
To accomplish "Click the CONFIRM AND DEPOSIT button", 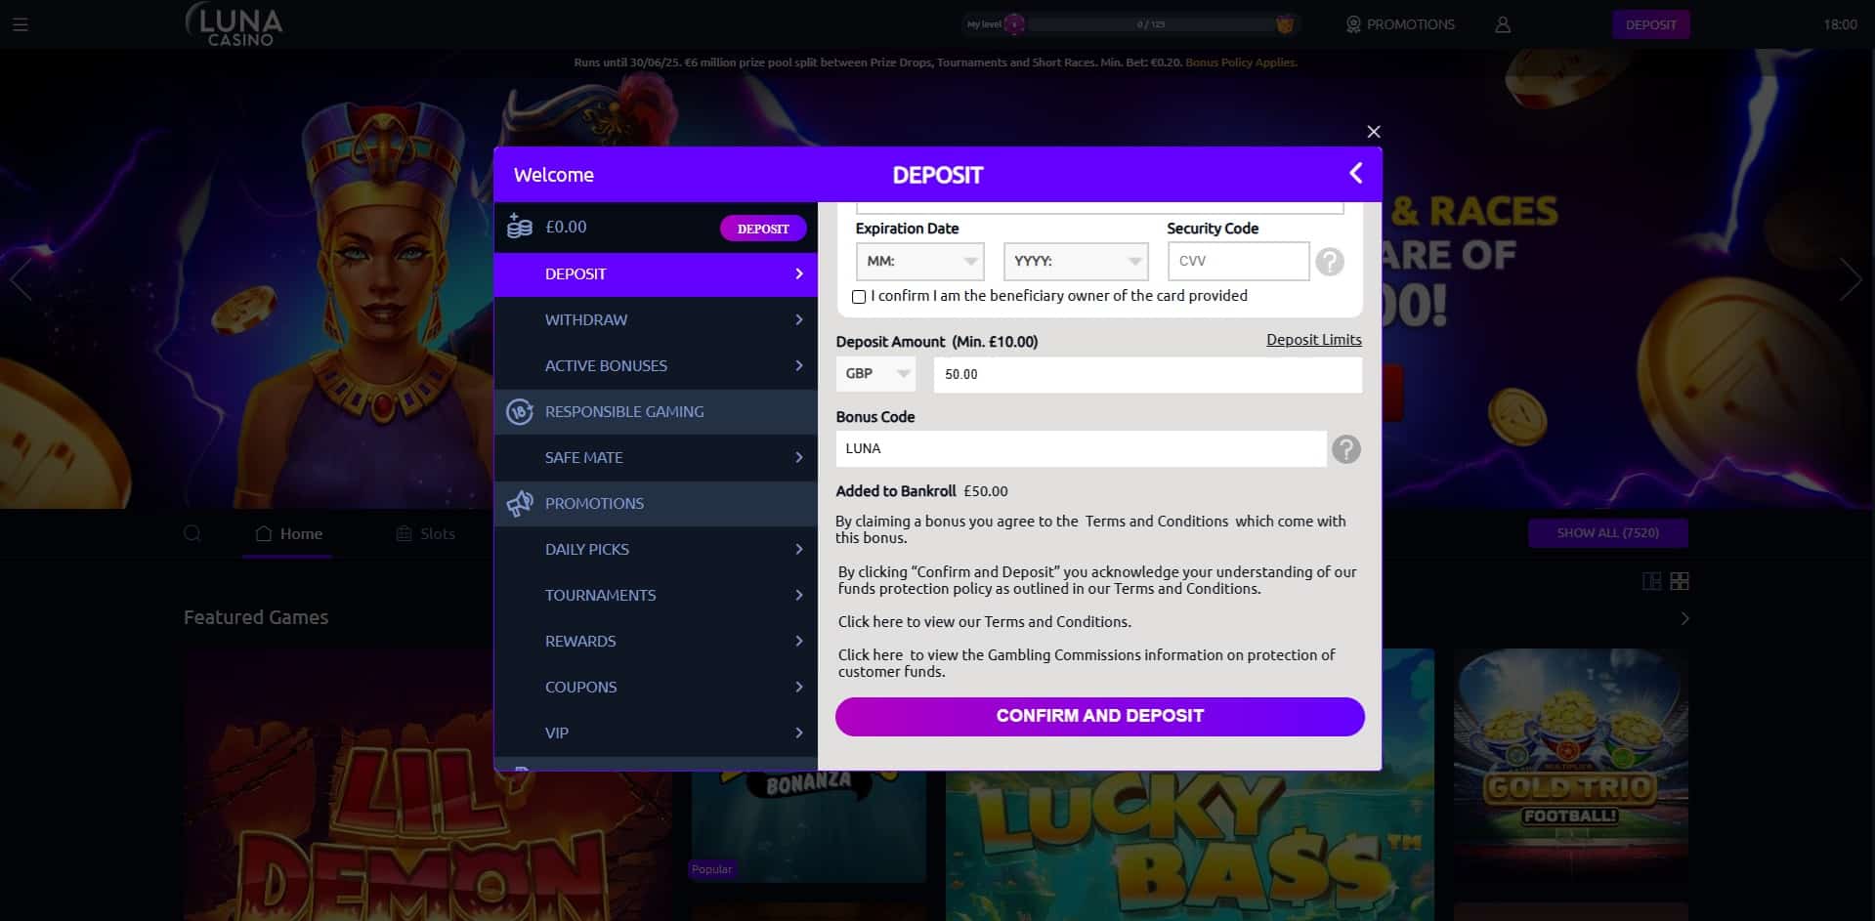I will [x=1099, y=716].
